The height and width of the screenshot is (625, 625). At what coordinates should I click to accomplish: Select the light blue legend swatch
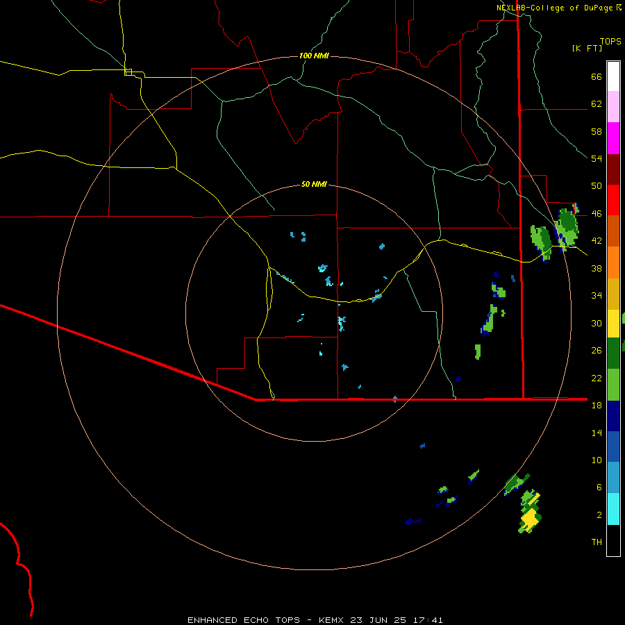point(613,478)
